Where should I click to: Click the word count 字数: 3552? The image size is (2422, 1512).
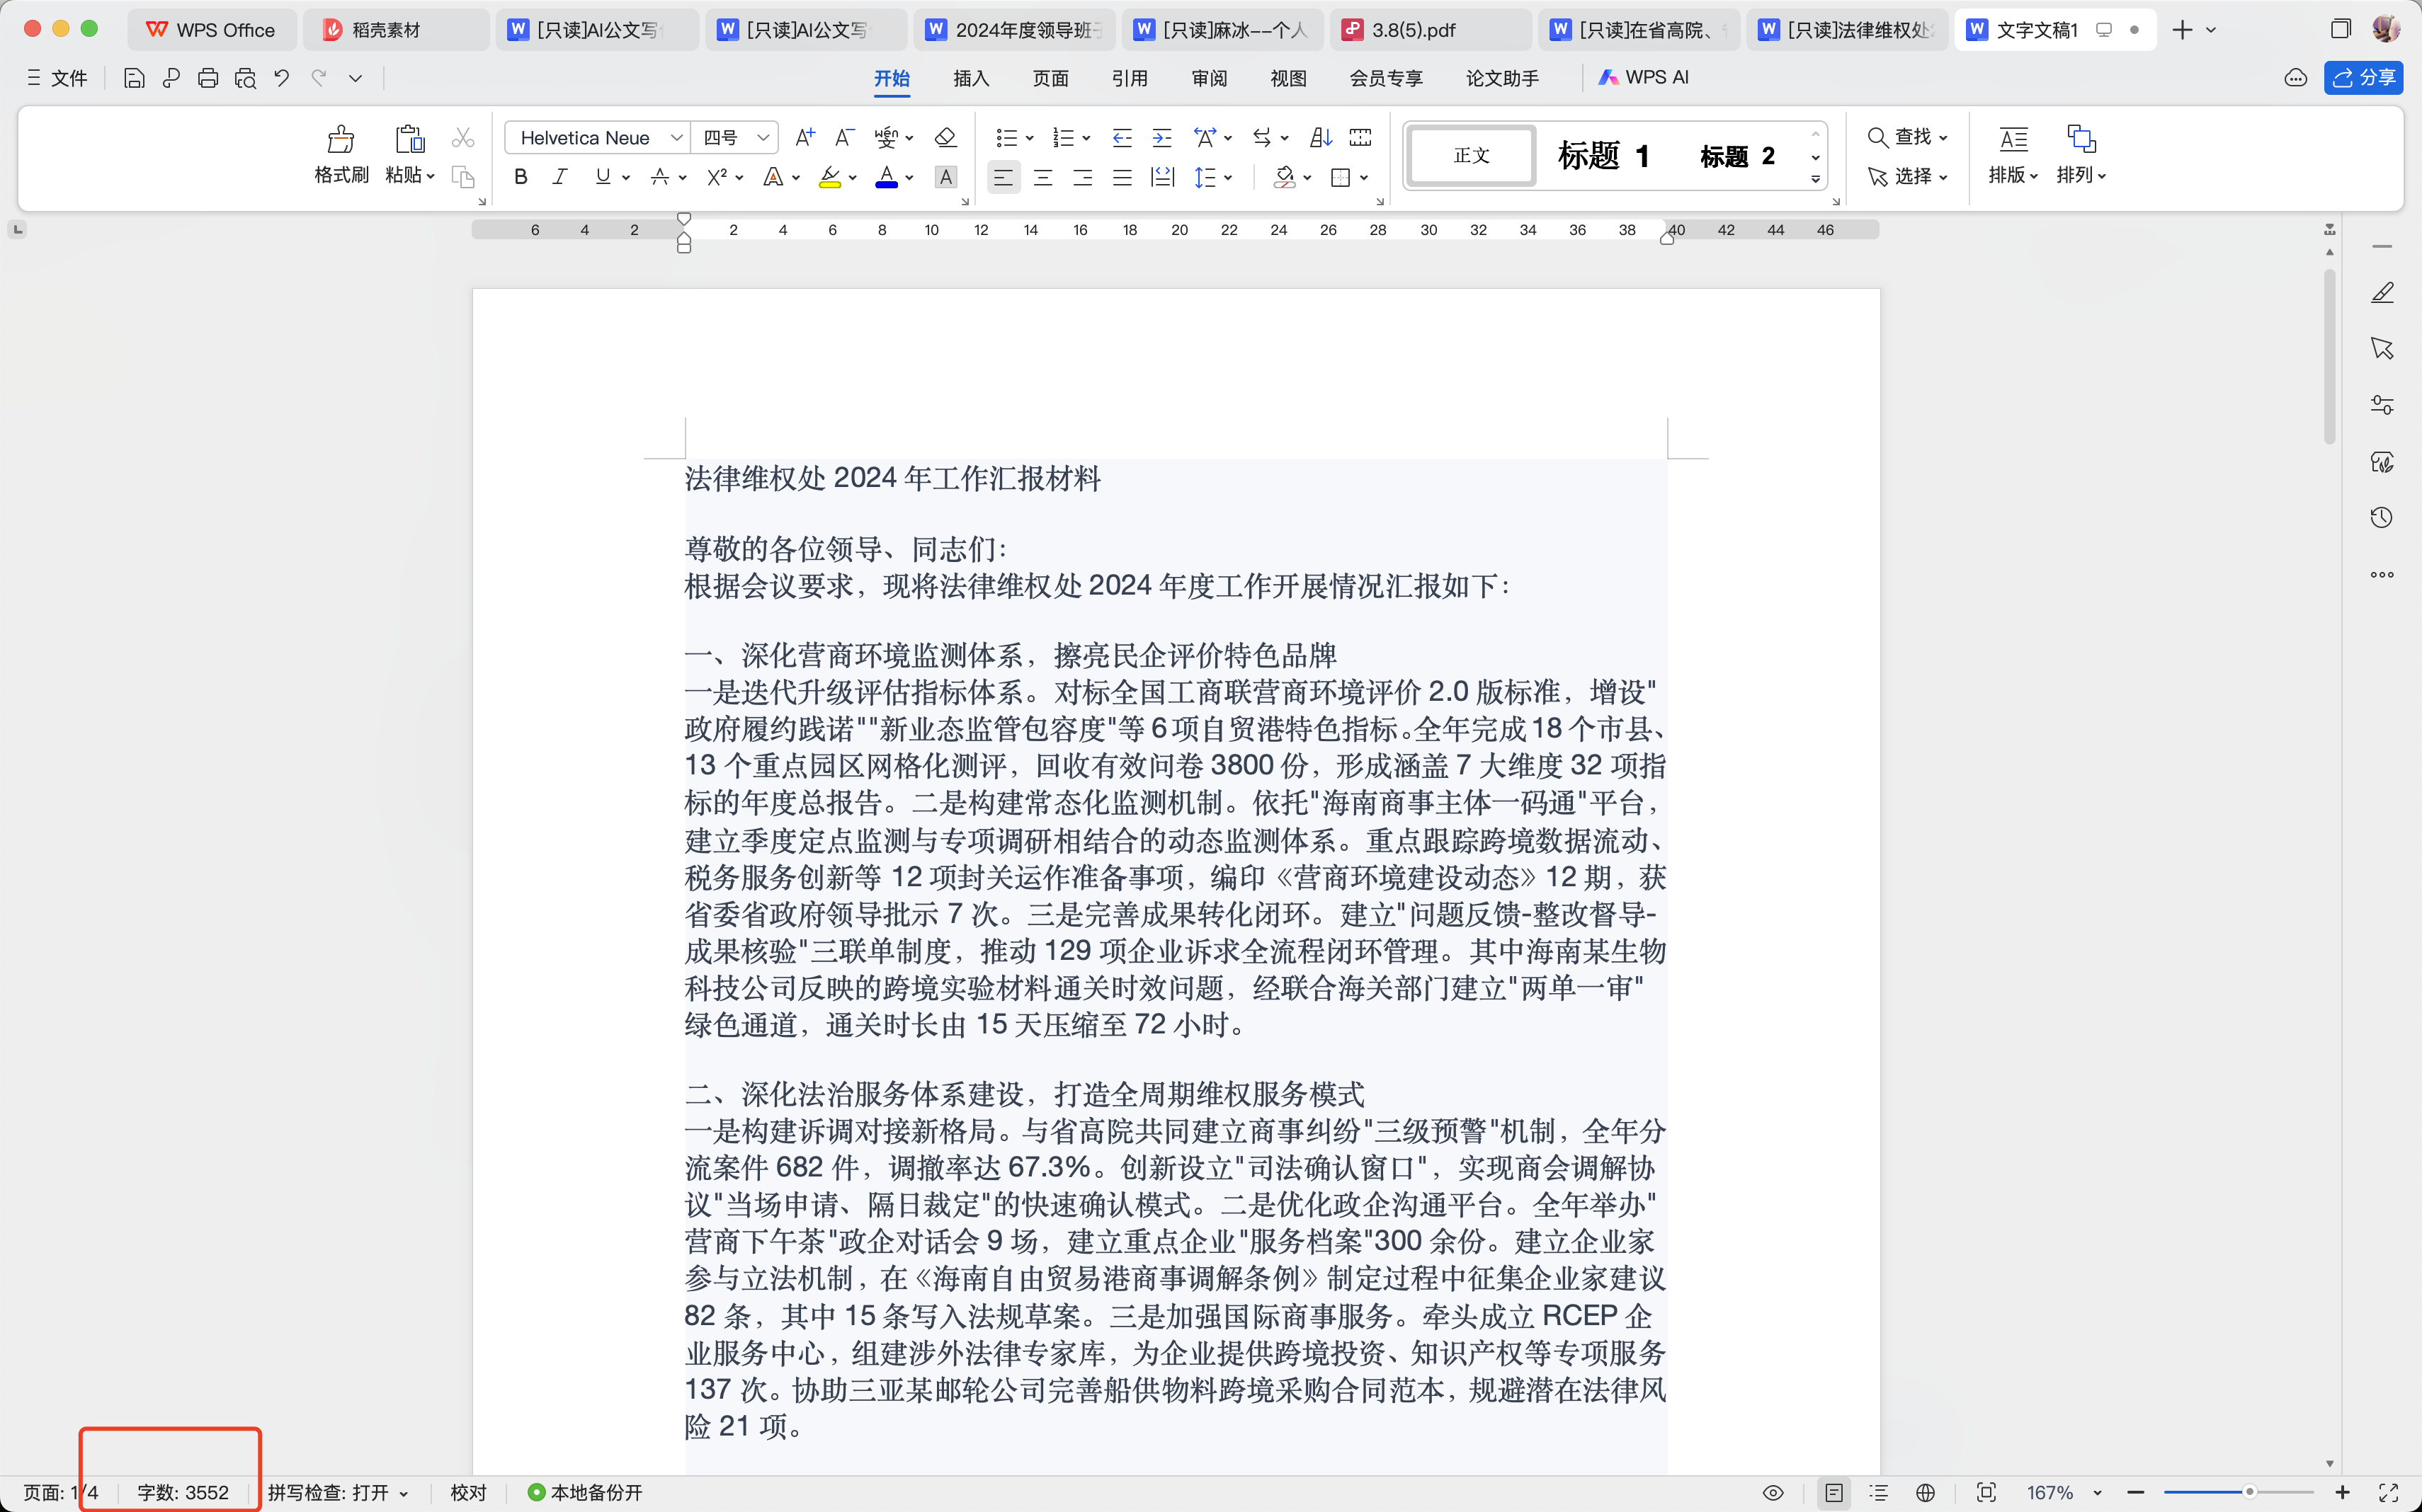[183, 1492]
